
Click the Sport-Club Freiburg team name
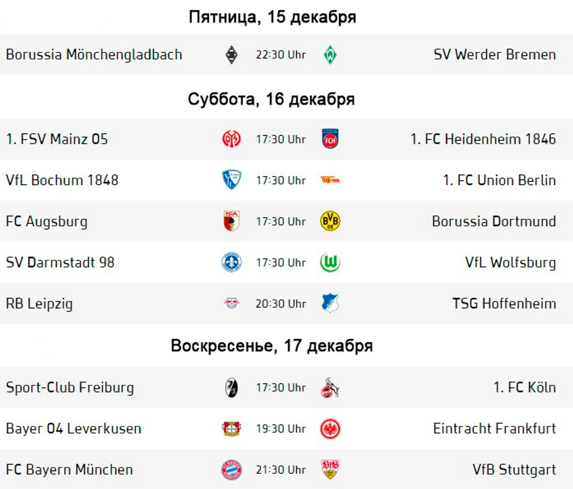click(x=70, y=387)
